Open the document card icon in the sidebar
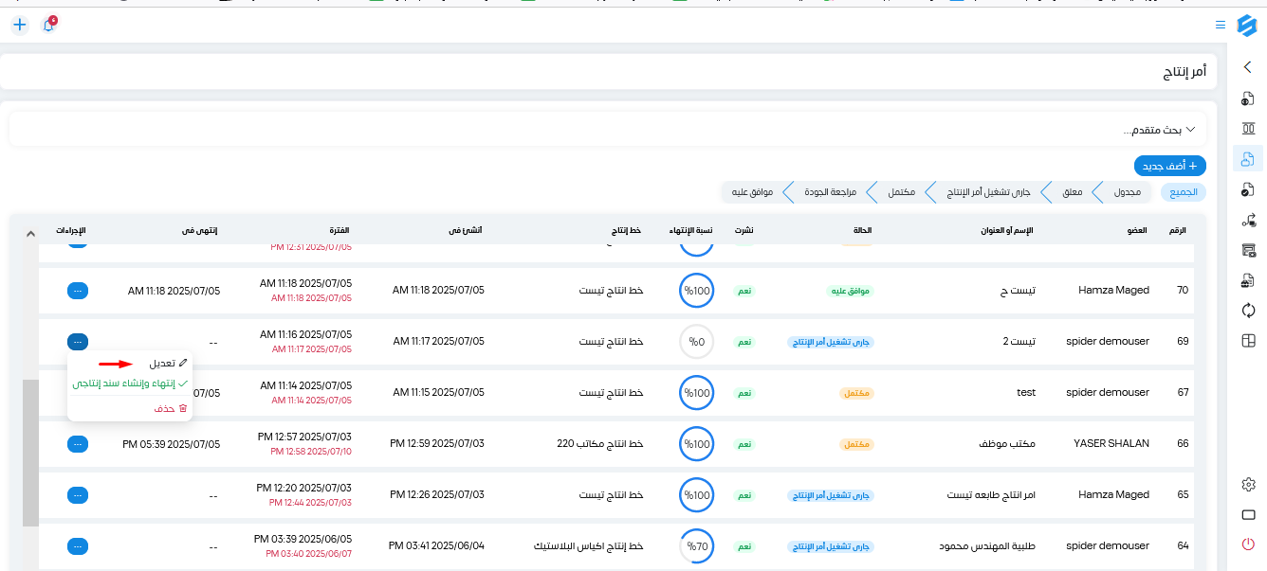 point(1248,280)
